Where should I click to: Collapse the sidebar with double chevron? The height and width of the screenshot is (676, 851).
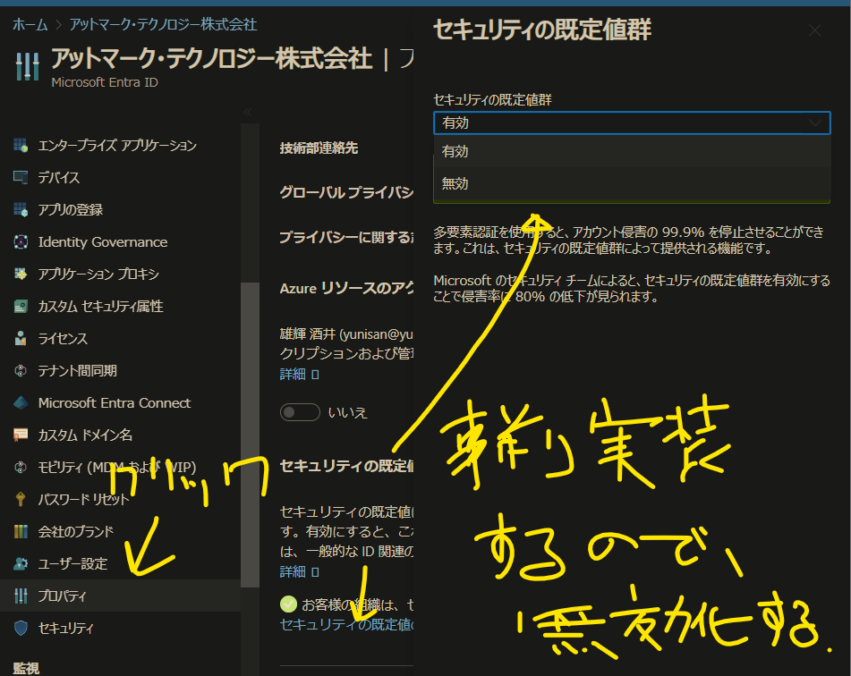[248, 113]
